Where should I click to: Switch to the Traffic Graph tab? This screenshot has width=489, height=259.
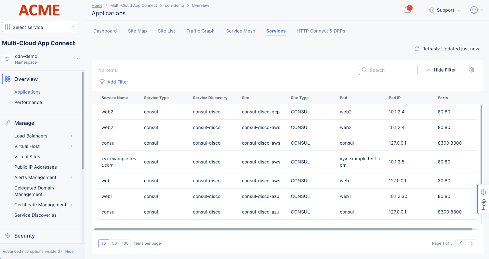coord(200,31)
